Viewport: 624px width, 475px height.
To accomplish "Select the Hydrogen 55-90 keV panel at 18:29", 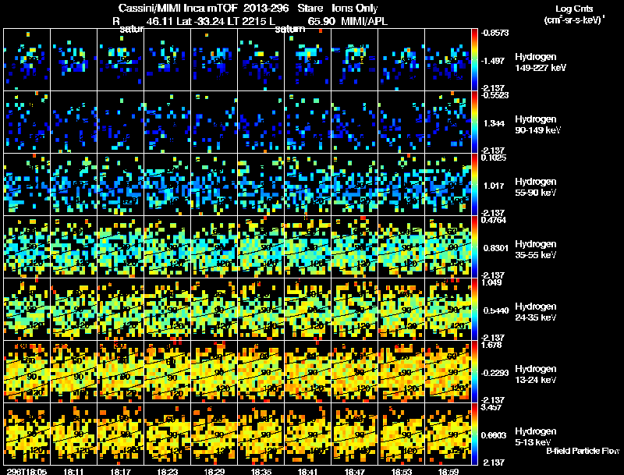I will pyautogui.click(x=214, y=185).
